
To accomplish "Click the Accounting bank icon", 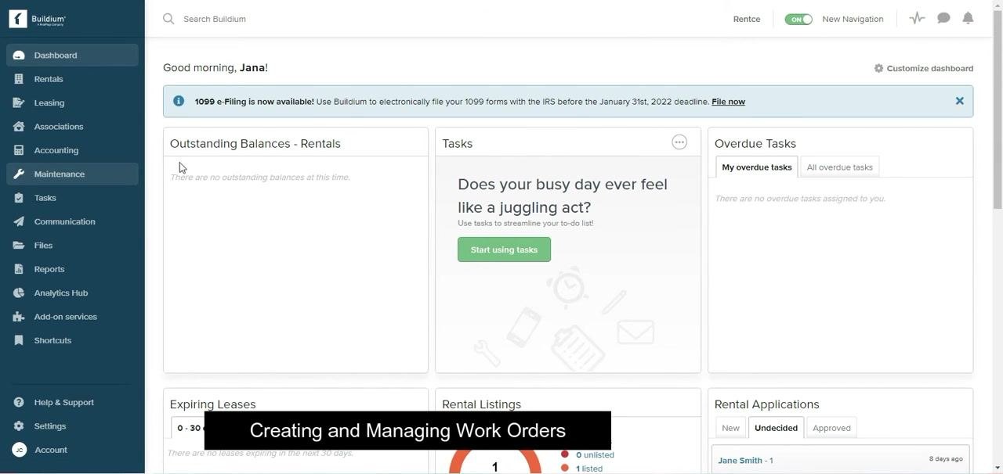I will [19, 150].
